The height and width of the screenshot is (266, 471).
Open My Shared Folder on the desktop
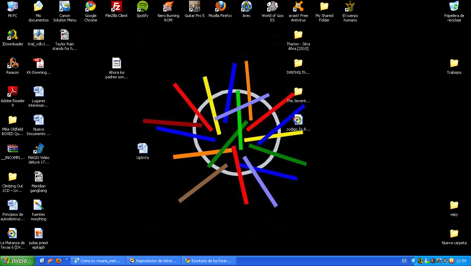click(x=324, y=12)
